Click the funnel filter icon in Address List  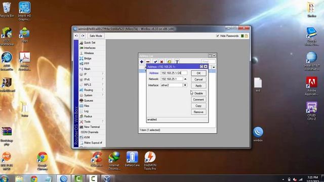tap(177, 62)
